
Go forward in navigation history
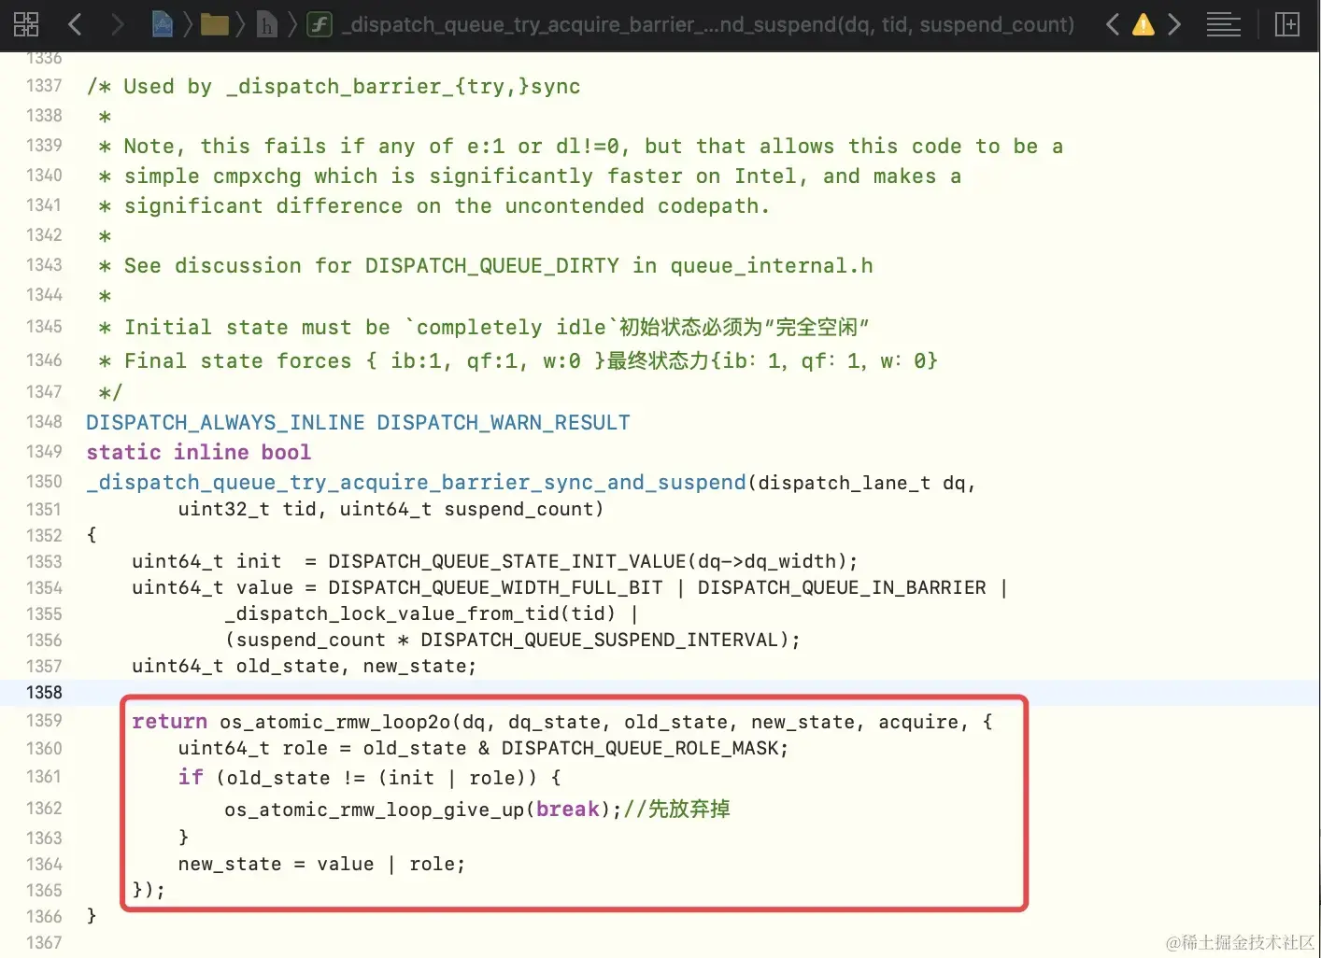(x=117, y=24)
